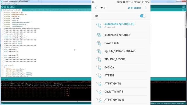Switch to CallbackFunction.h tab

(x=28, y=10)
